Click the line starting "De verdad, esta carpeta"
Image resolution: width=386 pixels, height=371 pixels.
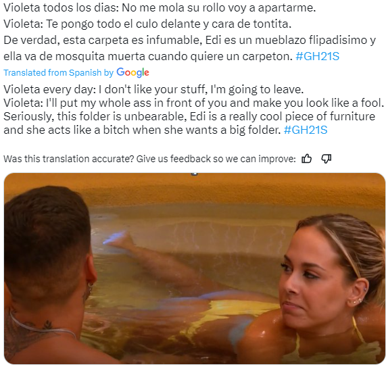(x=189, y=40)
